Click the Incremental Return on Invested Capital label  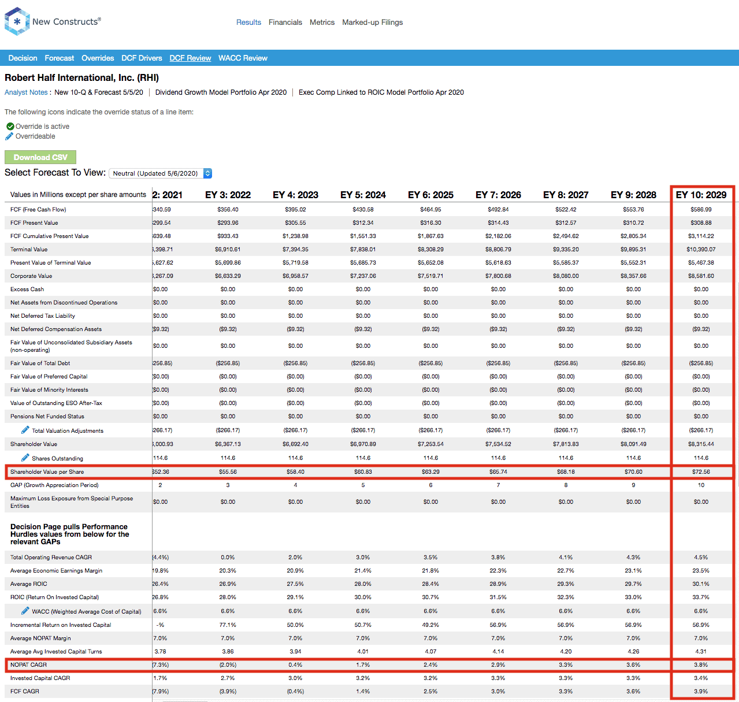point(61,625)
